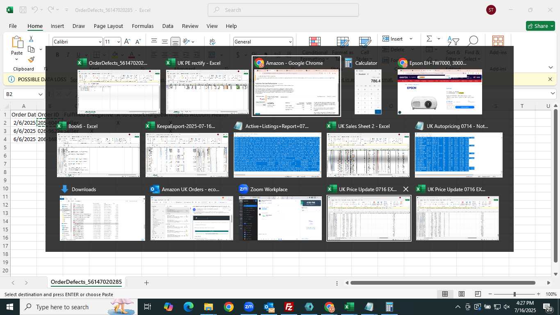Click the zoom in plus button
Image resolution: width=560 pixels, height=315 pixels.
coord(538,294)
